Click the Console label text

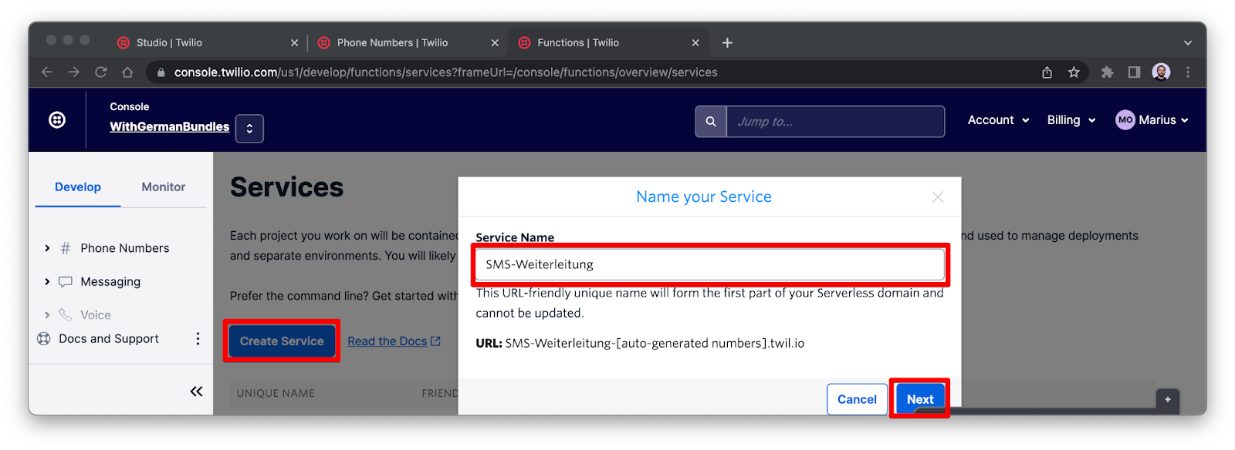pos(130,107)
